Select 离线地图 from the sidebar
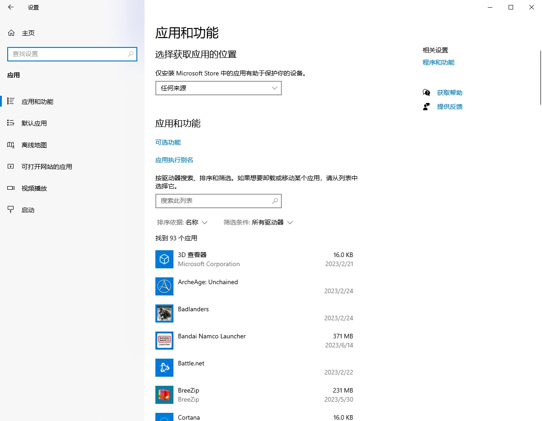Viewport: 542px width, 421px height. (10, 145)
